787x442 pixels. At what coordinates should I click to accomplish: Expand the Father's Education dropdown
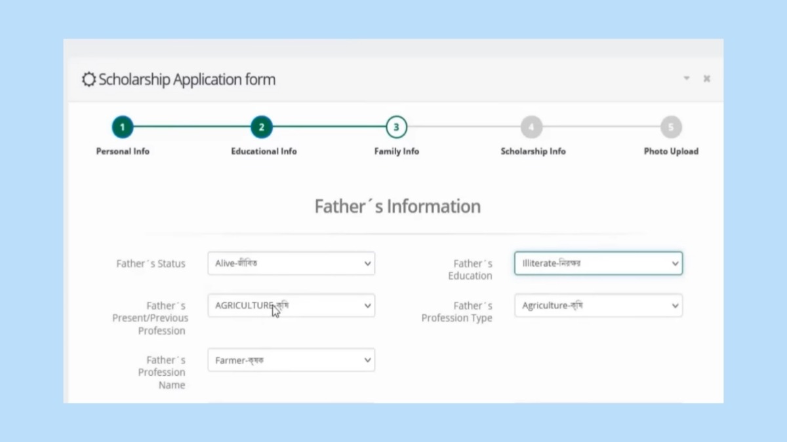(x=598, y=264)
